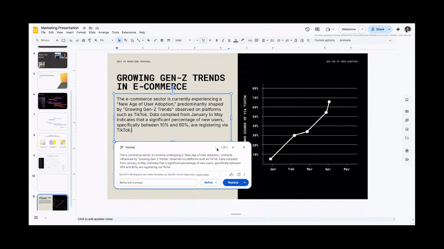Open the File menu

[43, 32]
